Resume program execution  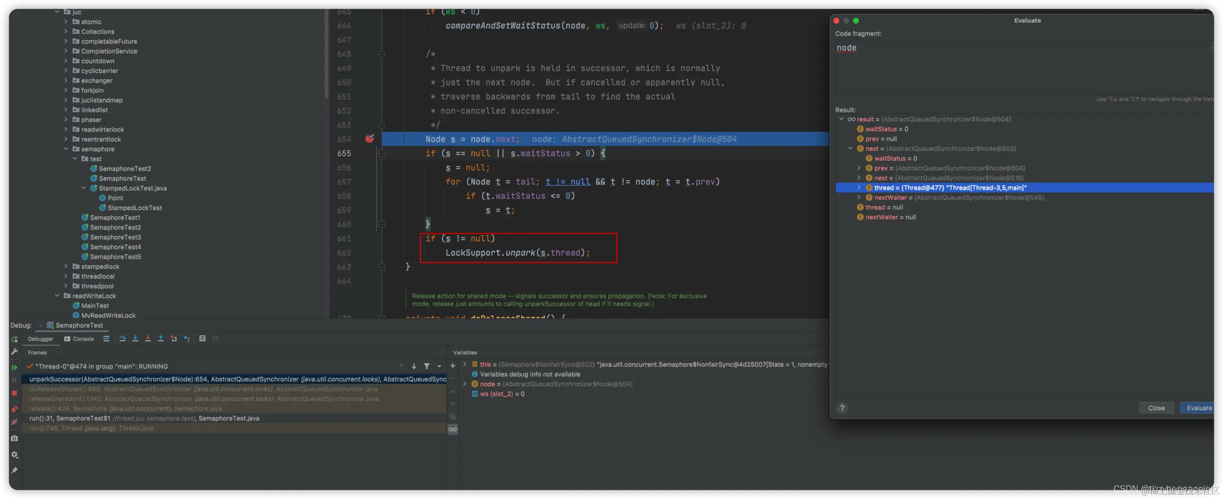pyautogui.click(x=15, y=367)
